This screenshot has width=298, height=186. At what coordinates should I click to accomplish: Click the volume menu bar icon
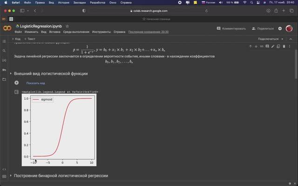point(221,3)
